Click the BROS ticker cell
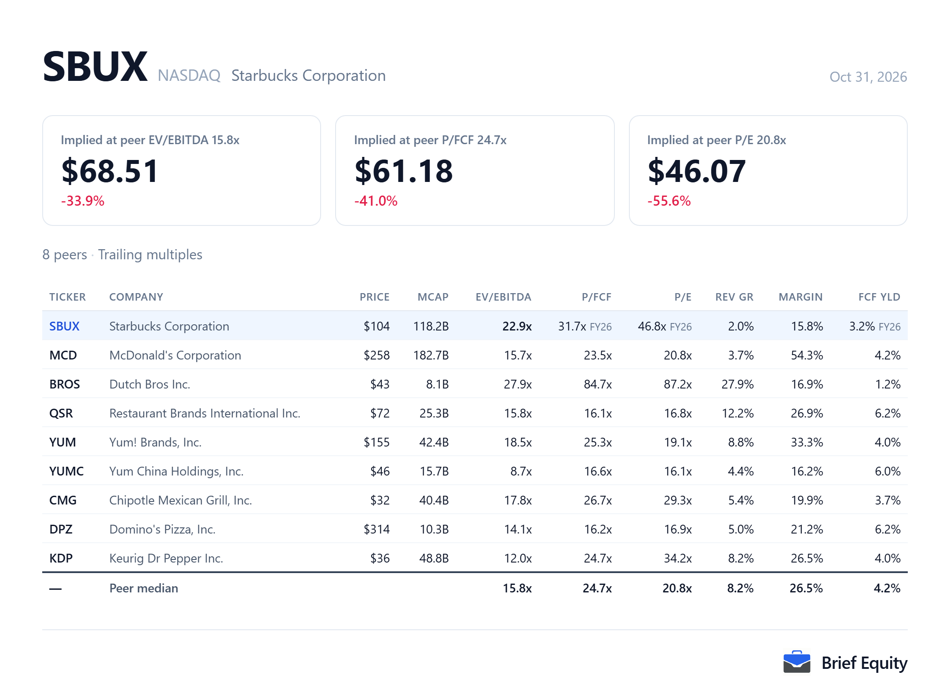Image resolution: width=950 pixels, height=697 pixels. coord(65,384)
